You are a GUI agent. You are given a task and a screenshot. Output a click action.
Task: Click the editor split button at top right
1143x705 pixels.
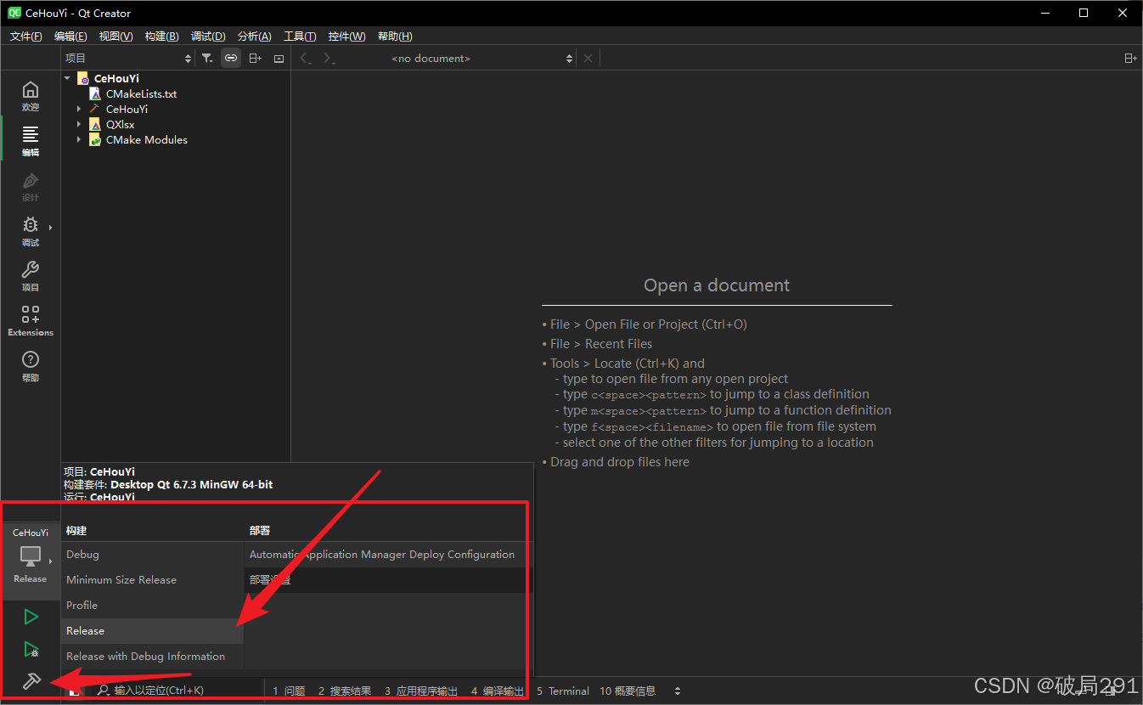coord(1130,58)
